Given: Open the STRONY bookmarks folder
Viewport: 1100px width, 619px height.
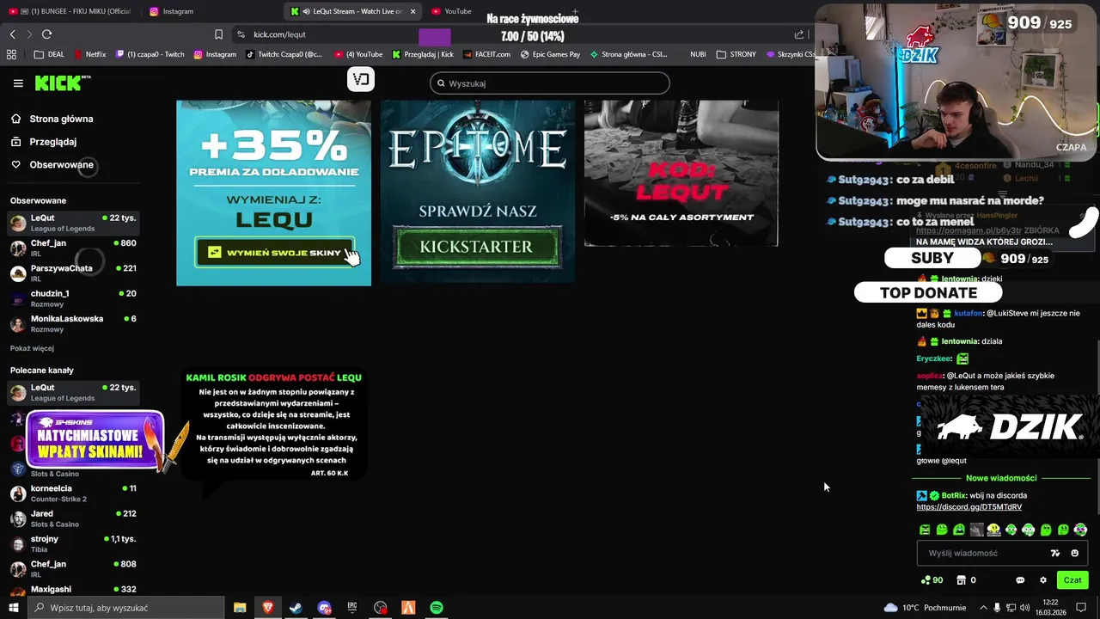Looking at the screenshot, I should point(736,54).
